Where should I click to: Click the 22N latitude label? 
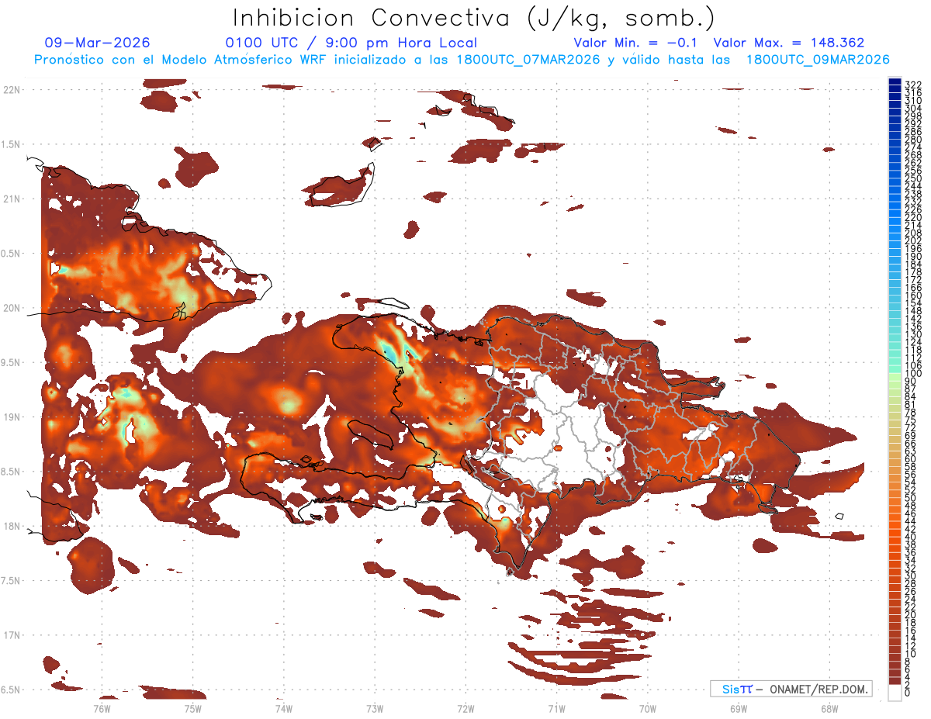[x=12, y=89]
